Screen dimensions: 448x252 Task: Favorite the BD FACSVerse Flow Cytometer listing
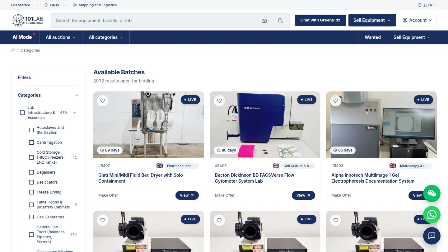pos(219,101)
